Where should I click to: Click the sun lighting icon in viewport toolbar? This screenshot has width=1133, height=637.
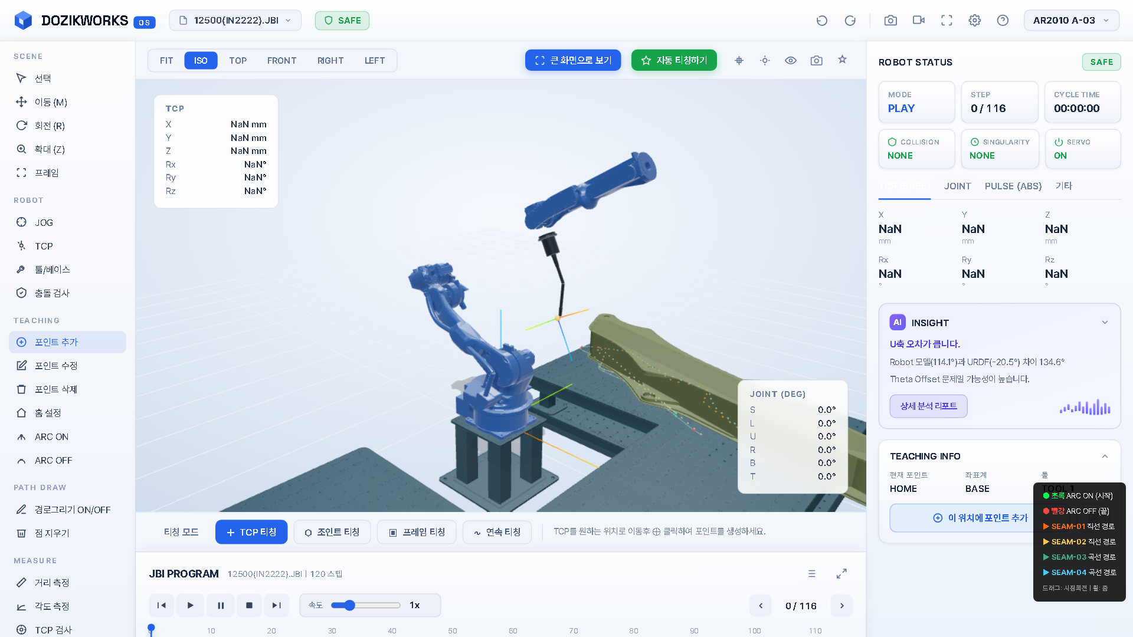tap(765, 60)
